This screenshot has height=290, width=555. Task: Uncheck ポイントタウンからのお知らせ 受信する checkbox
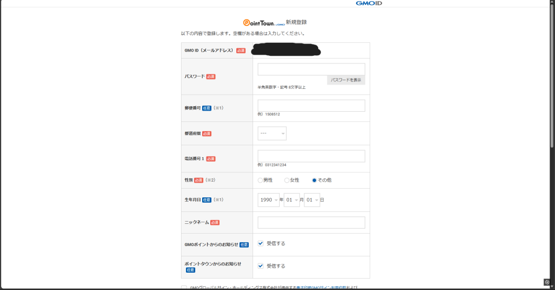[261, 266]
